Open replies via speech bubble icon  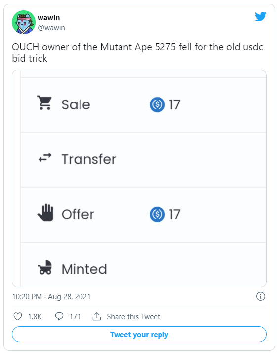click(x=59, y=316)
